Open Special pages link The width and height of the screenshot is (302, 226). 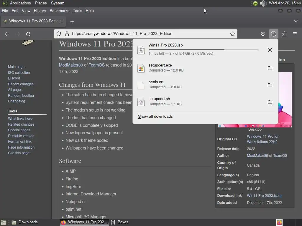pos(19,130)
